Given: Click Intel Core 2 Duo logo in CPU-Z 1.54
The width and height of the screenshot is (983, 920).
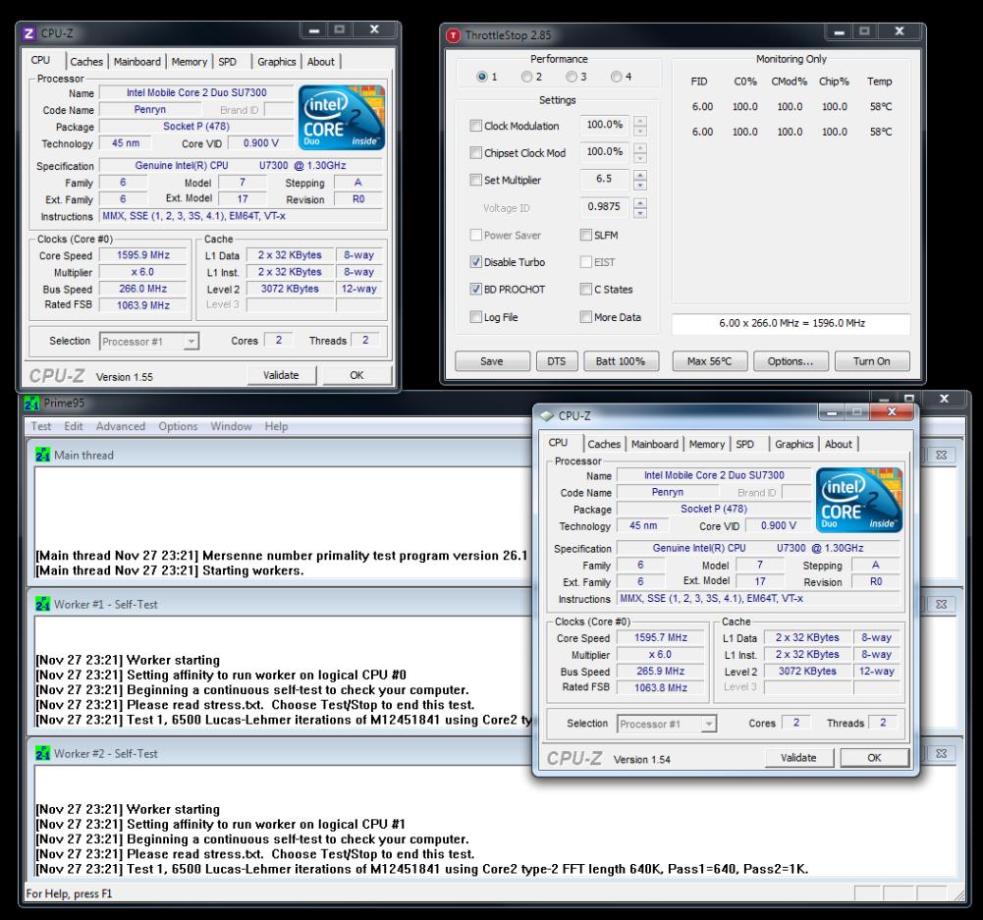Looking at the screenshot, I should click(x=859, y=500).
